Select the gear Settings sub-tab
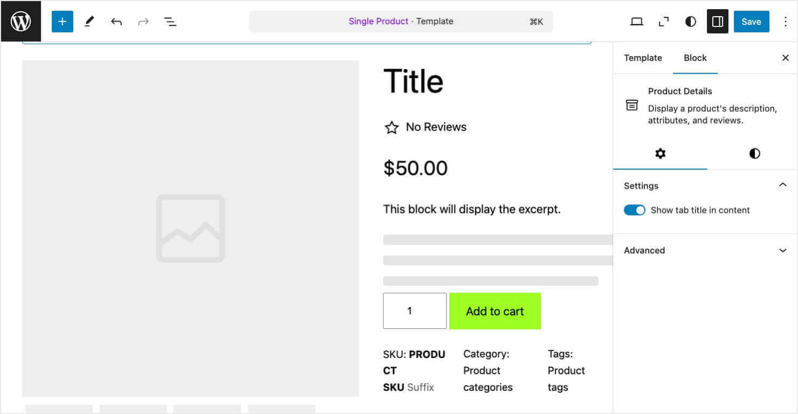 pyautogui.click(x=661, y=154)
